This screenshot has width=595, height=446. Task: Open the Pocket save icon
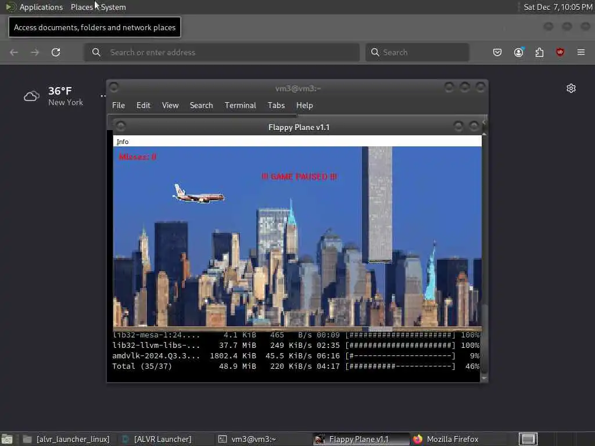497,52
